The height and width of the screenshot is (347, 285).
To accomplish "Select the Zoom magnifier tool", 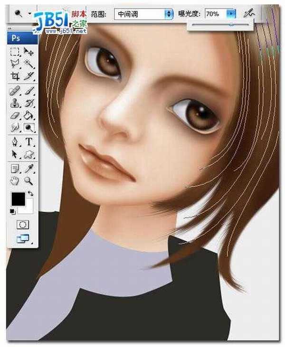I will (x=29, y=181).
